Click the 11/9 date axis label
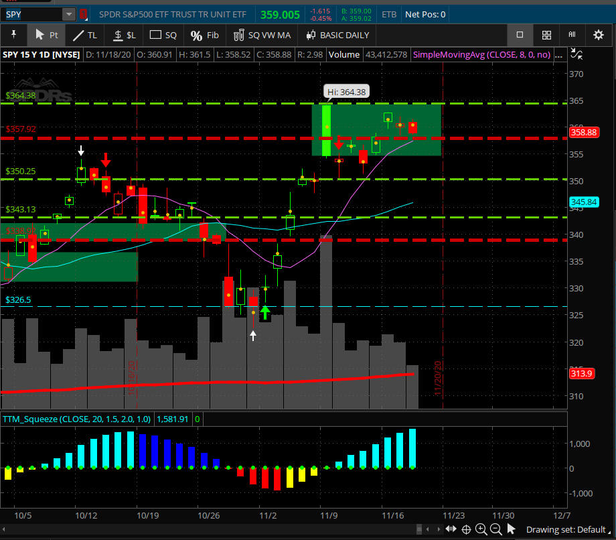Screen dimensions: 616x540 pyautogui.click(x=329, y=515)
